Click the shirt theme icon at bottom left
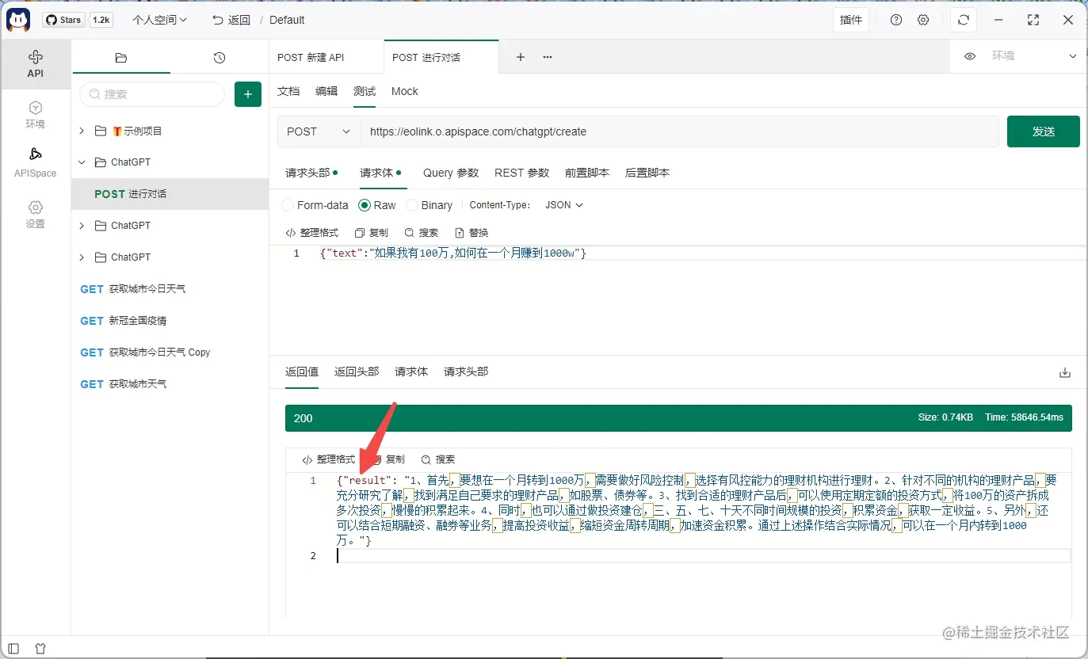This screenshot has height=659, width=1088. tap(41, 649)
